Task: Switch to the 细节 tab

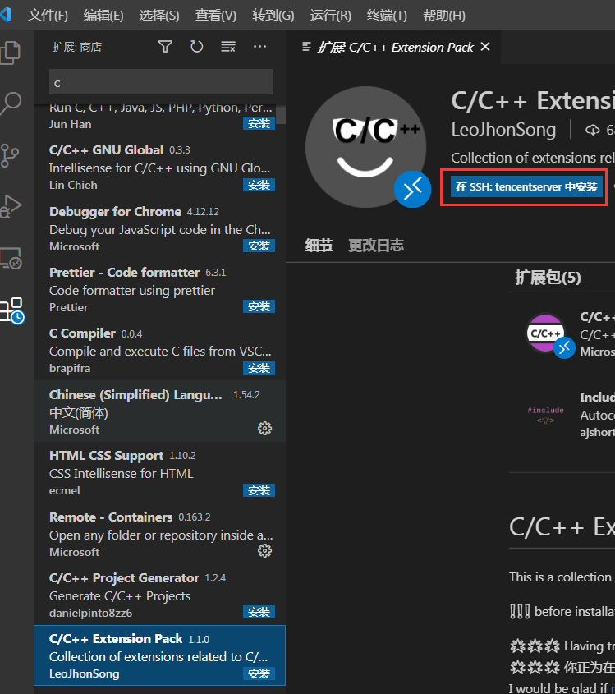Action: point(319,246)
